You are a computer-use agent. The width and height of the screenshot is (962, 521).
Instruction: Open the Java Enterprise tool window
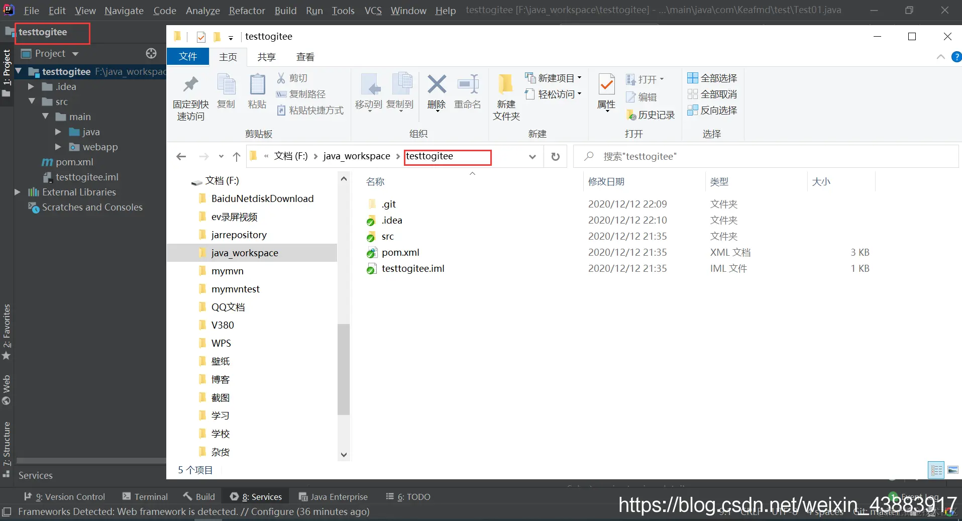tap(333, 496)
